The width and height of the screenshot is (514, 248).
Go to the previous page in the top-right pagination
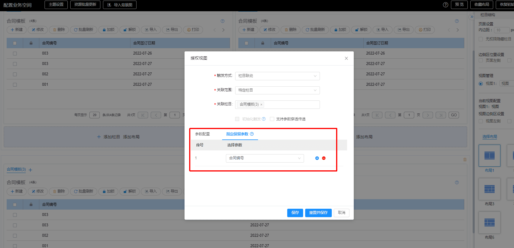click(x=390, y=115)
